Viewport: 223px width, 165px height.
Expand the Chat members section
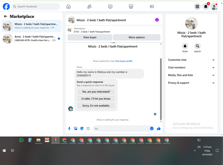191,67
